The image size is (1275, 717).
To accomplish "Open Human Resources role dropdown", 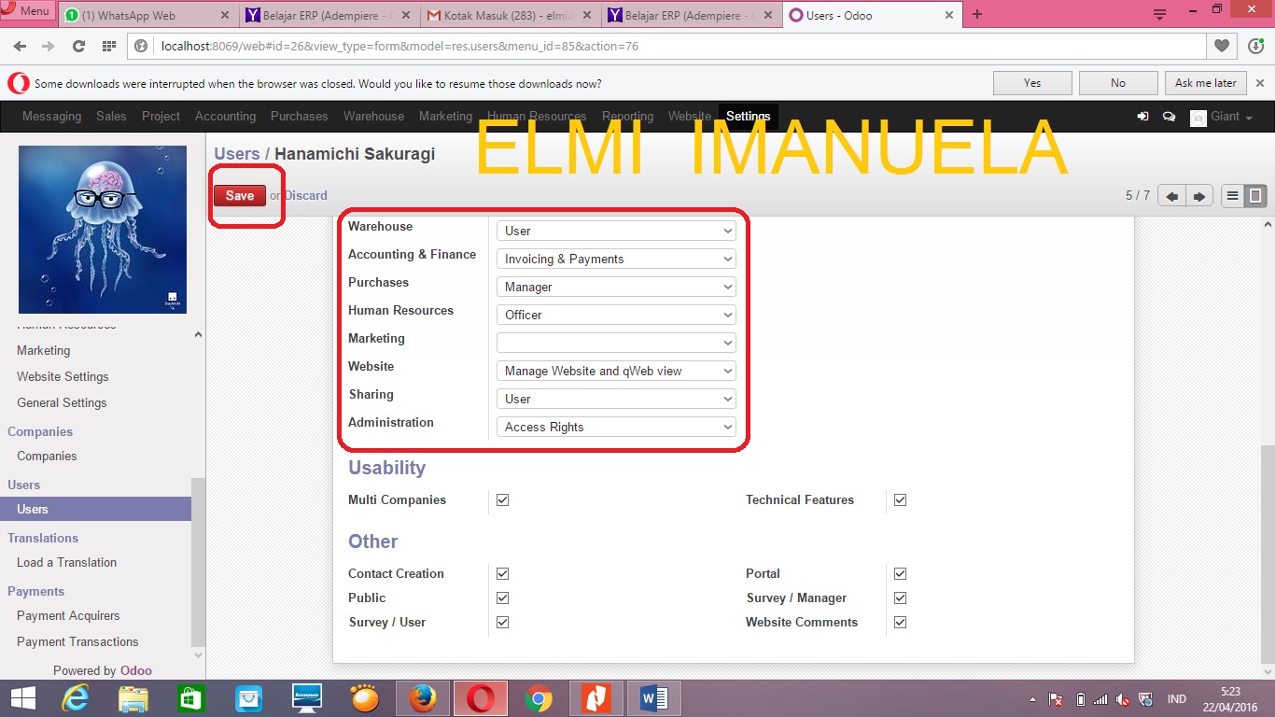I will pos(616,315).
